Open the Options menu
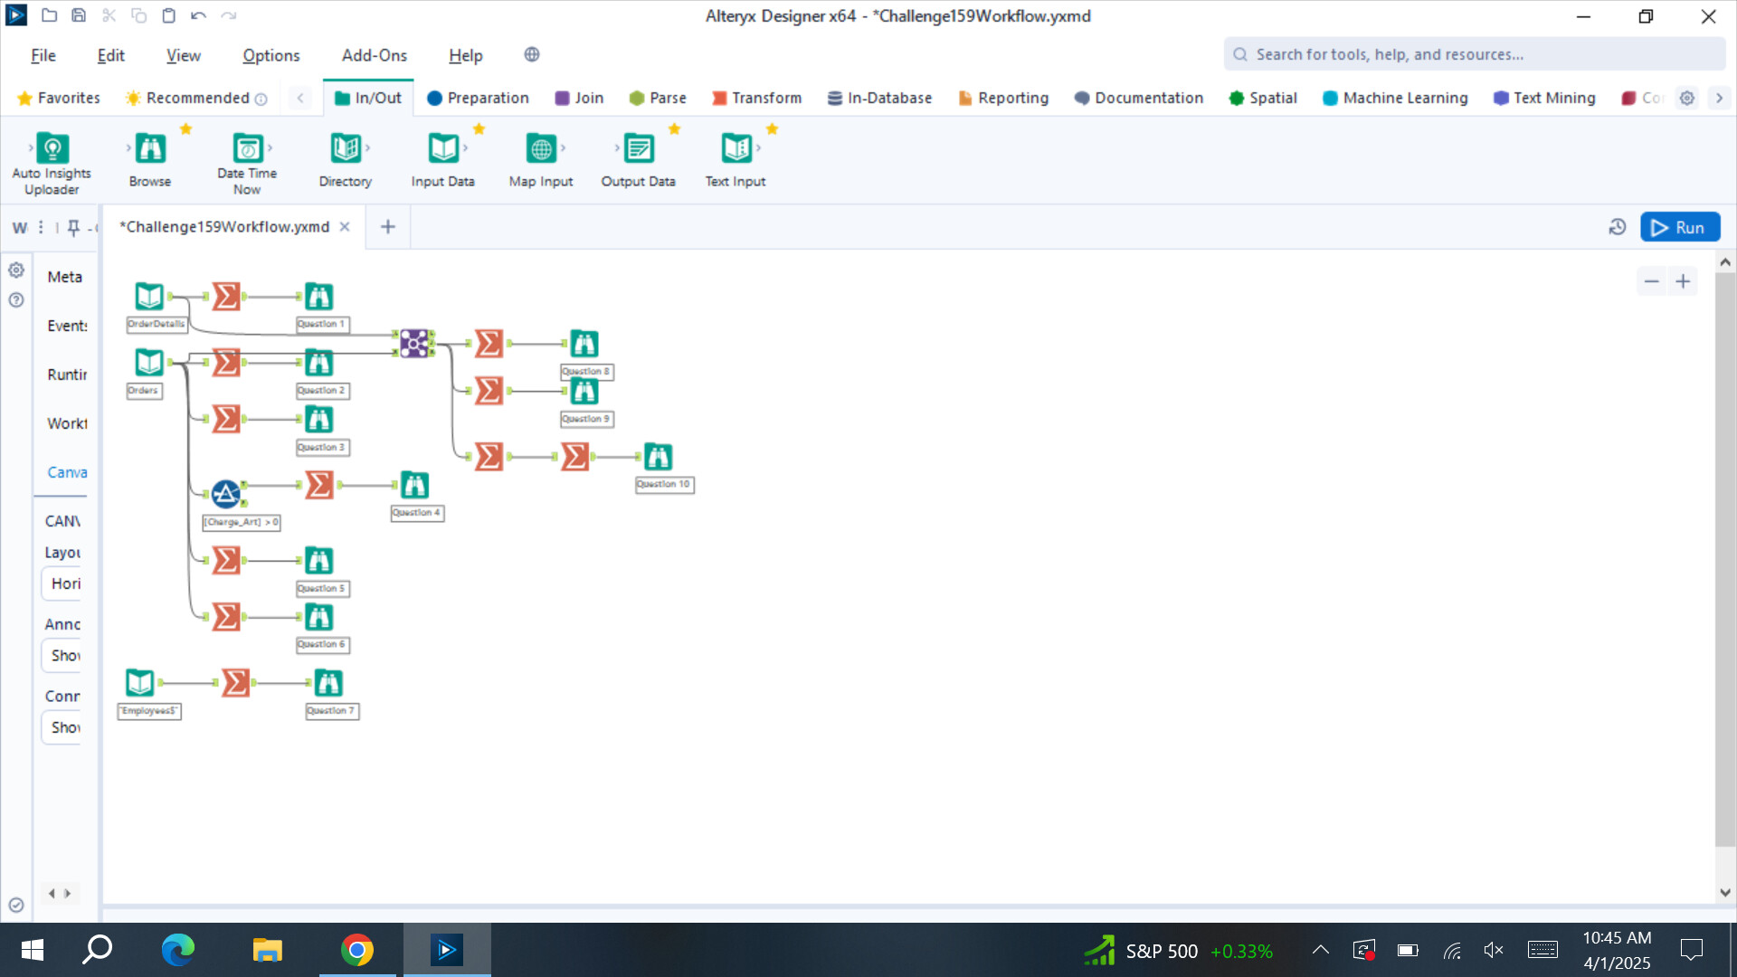The width and height of the screenshot is (1737, 977). click(x=271, y=55)
